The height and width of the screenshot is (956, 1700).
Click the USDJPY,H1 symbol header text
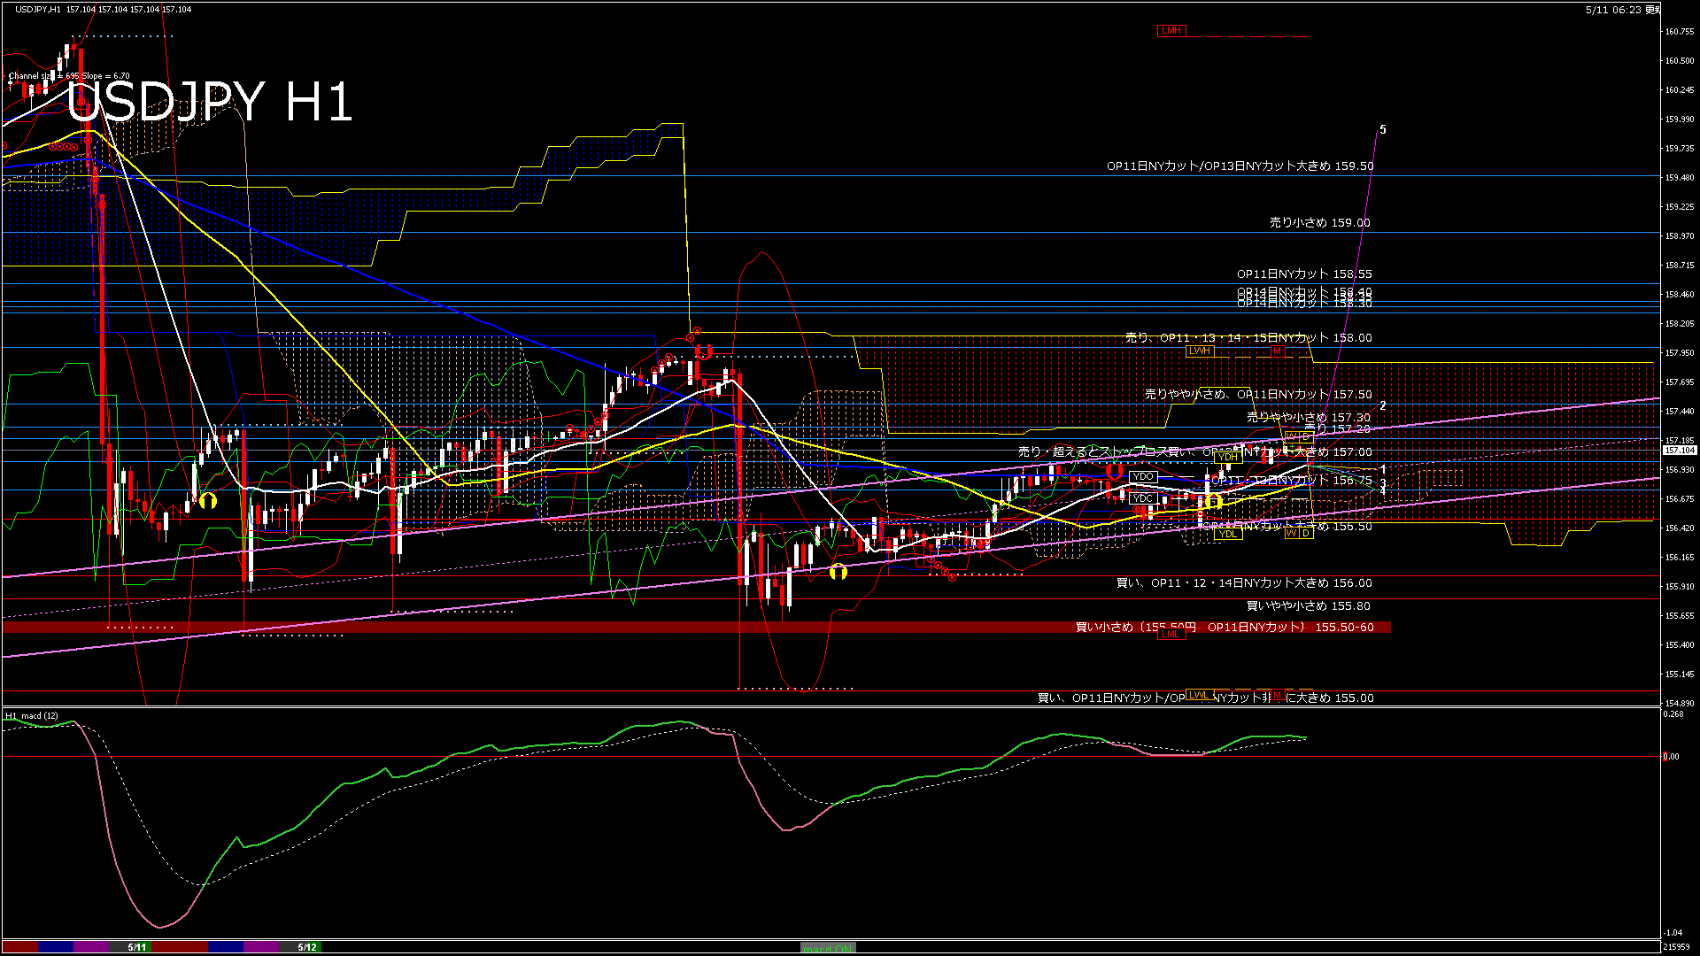[38, 9]
